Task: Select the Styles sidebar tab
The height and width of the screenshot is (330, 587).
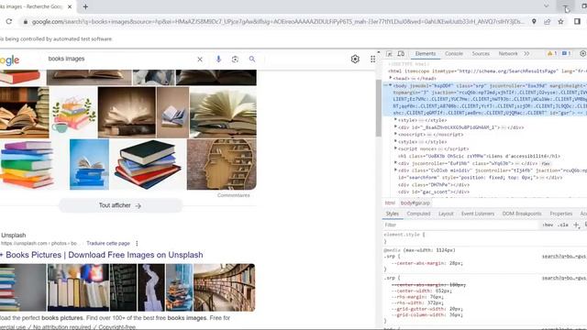Action: pos(393,214)
